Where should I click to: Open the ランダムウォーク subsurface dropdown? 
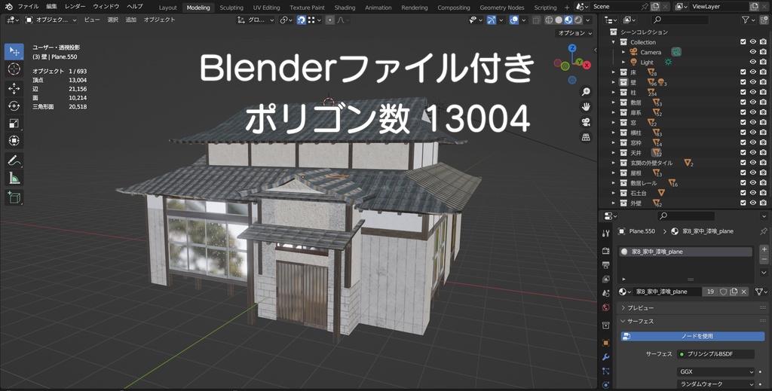(x=716, y=384)
